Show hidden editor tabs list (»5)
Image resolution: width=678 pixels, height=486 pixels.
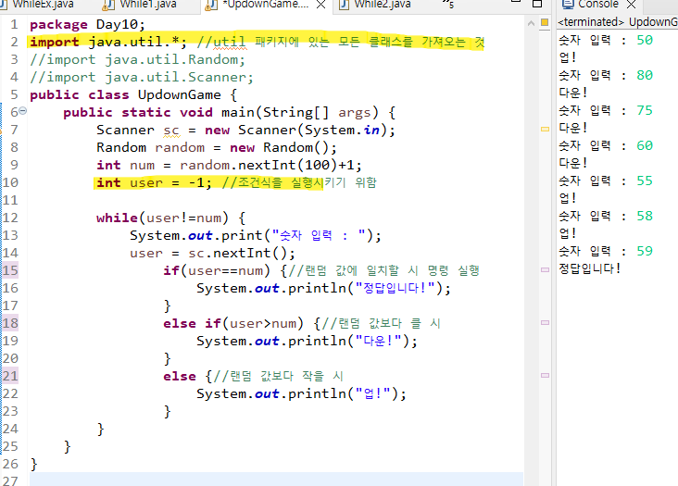(x=449, y=5)
